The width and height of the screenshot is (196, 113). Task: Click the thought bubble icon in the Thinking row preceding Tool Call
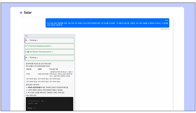(28, 40)
